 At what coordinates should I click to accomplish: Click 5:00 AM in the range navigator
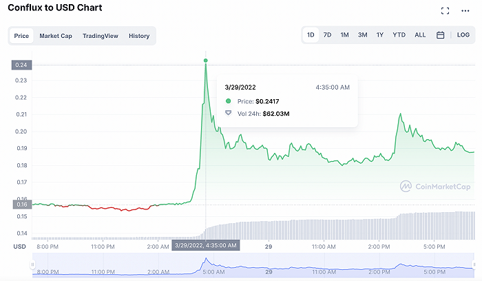pyautogui.click(x=213, y=272)
